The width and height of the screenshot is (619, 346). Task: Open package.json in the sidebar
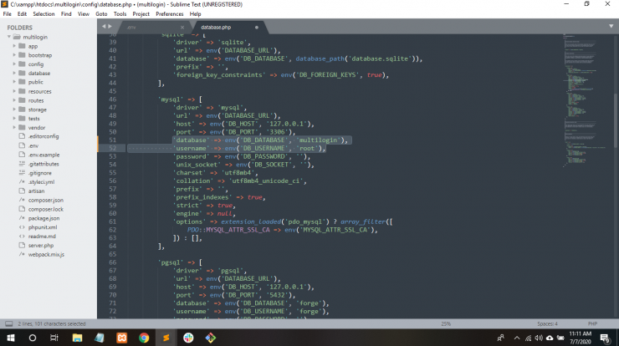point(43,218)
